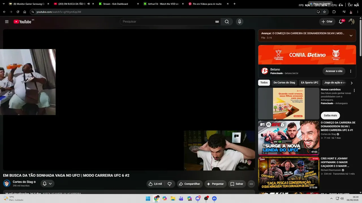
Task: Open Cris Hunt e Johnny Hoffmann thumbnail
Action: point(288,174)
